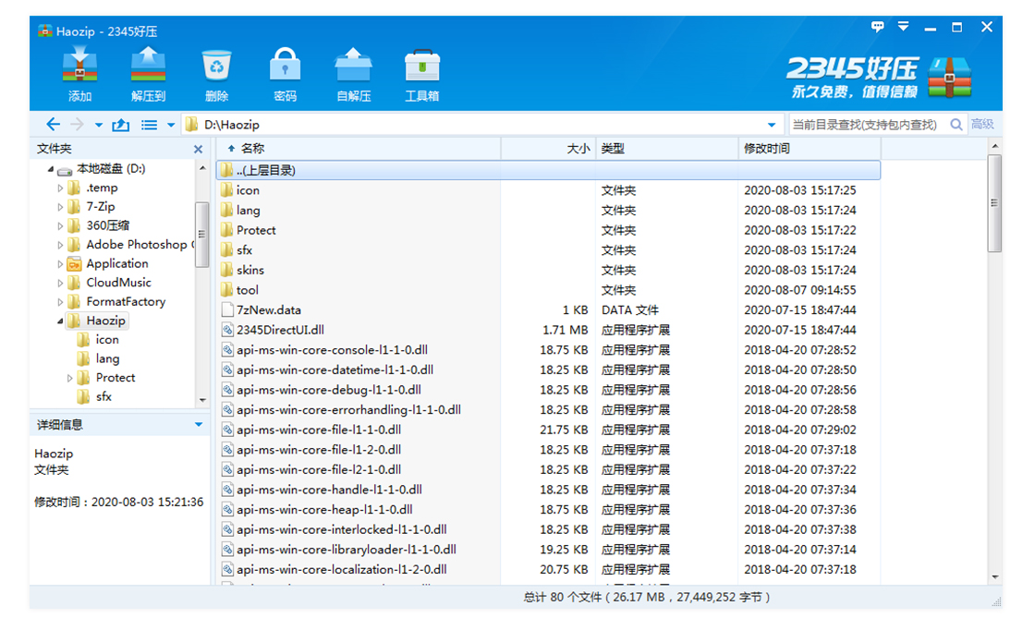
Task: Click the list view mode icon
Action: click(149, 125)
